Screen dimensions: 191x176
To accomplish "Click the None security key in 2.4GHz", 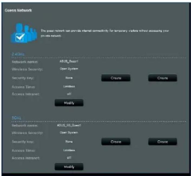I will point(69,78).
